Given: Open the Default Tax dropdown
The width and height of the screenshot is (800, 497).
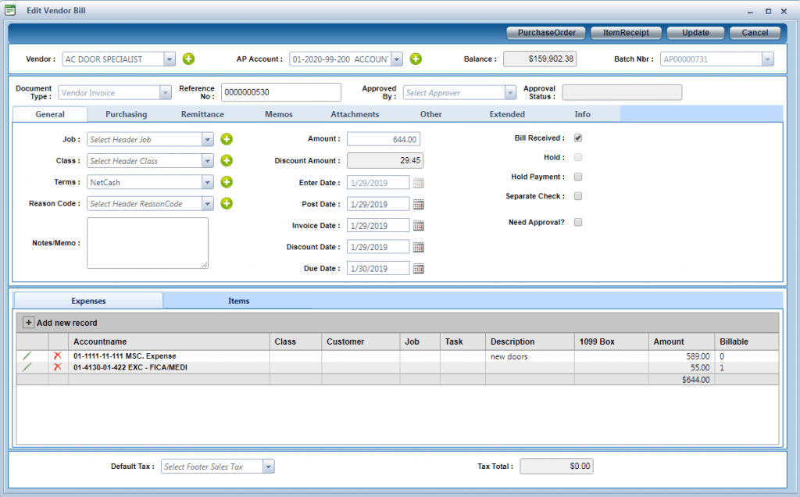Looking at the screenshot, I should tap(268, 467).
